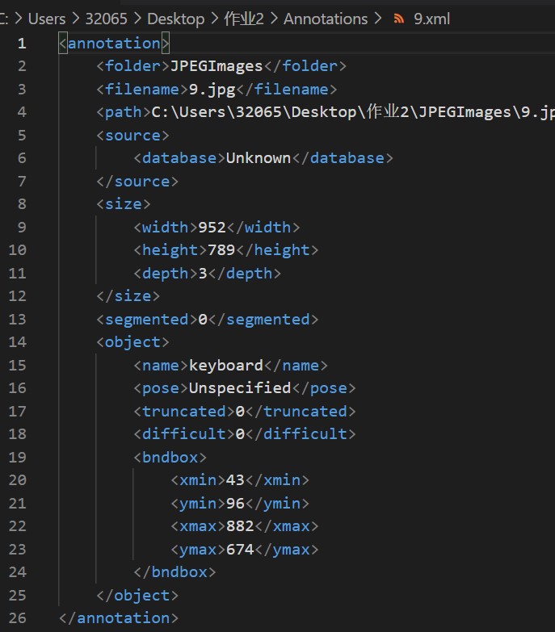The height and width of the screenshot is (632, 555).
Task: Click the opening bndbox tag
Action: 170,457
